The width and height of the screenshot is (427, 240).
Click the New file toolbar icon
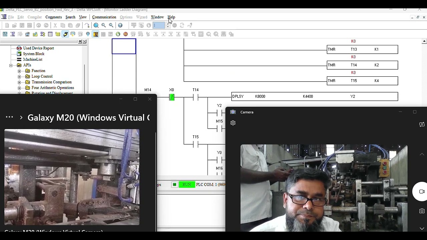click(7, 25)
